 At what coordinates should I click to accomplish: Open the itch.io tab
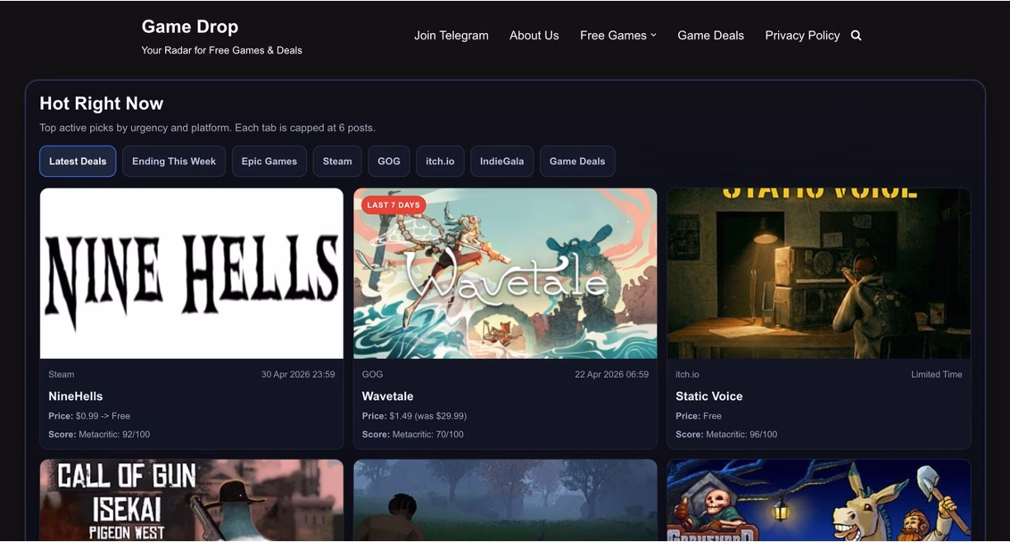tap(440, 161)
